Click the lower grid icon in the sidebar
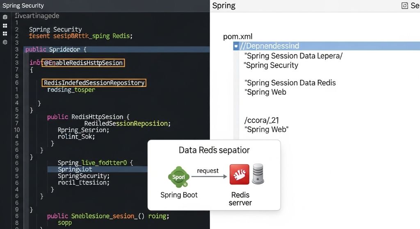 (x=5, y=34)
